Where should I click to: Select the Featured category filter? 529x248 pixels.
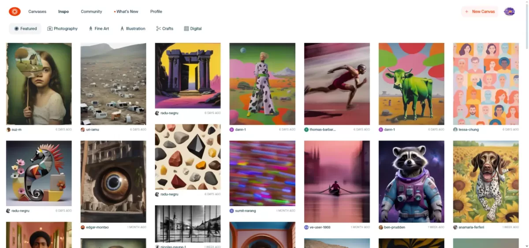(x=25, y=29)
